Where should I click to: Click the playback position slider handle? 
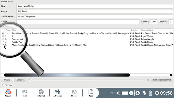pyautogui.click(x=31, y=80)
